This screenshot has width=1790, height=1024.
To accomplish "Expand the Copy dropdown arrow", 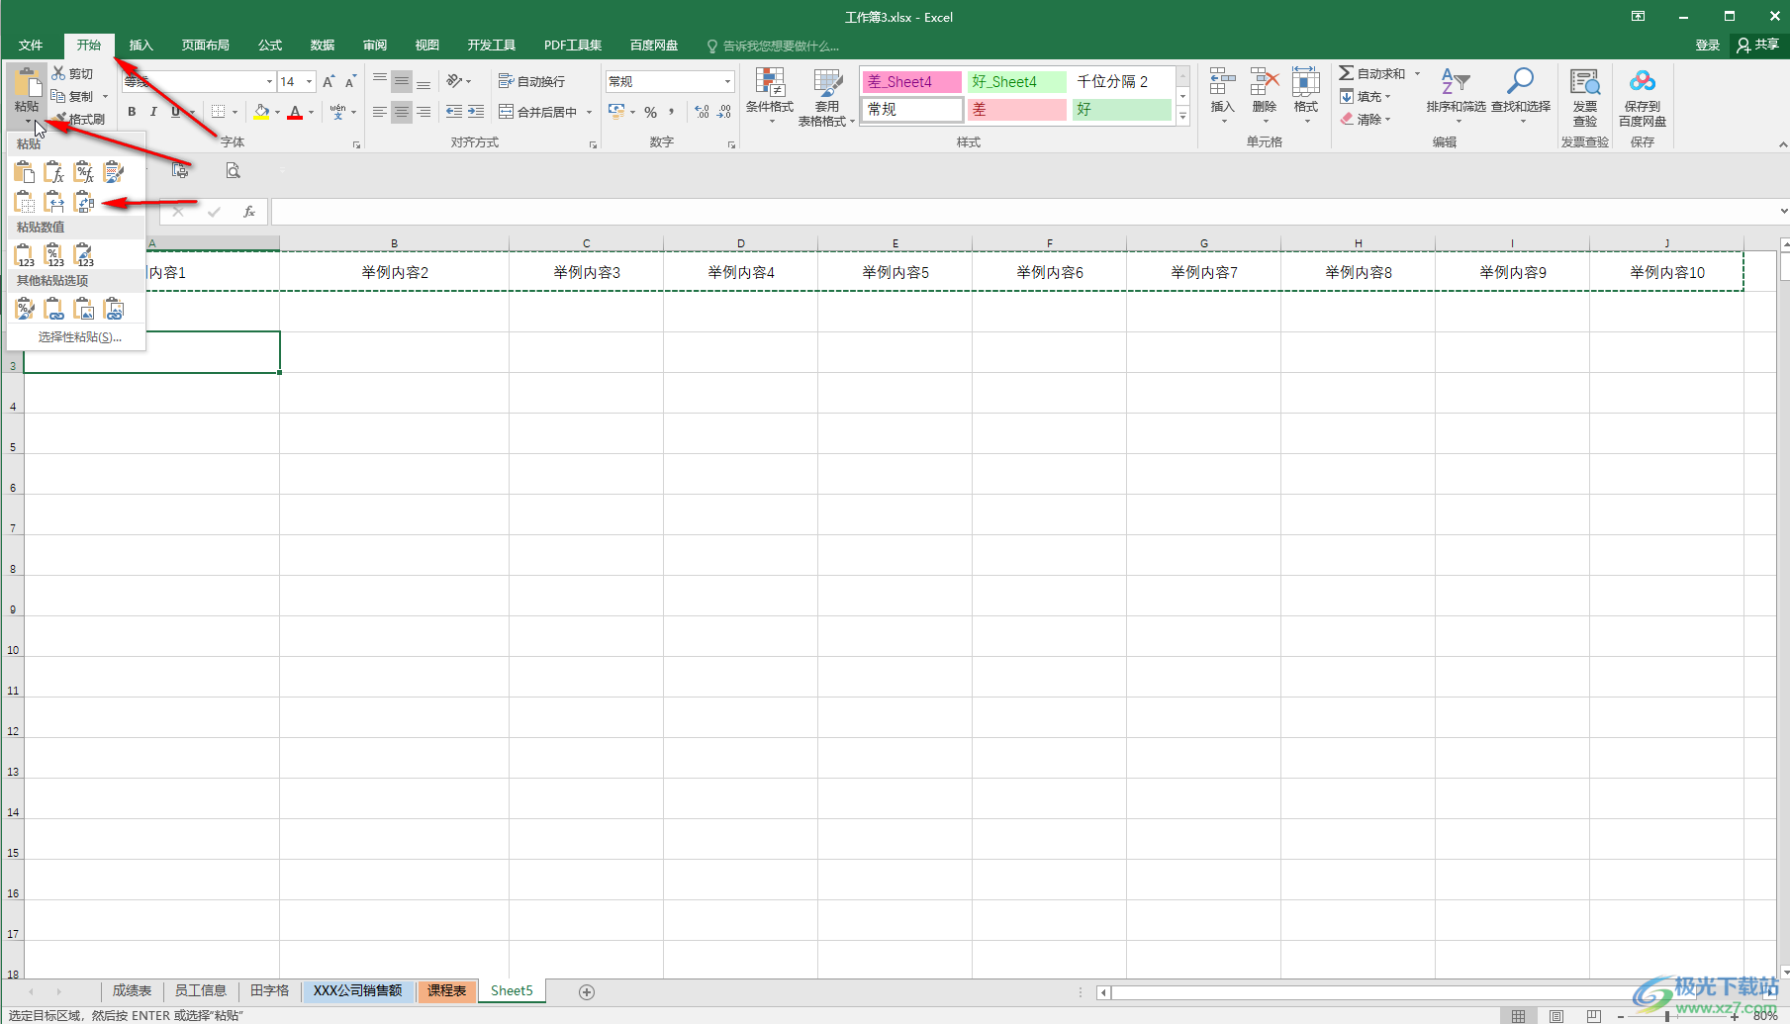I will pyautogui.click(x=105, y=96).
